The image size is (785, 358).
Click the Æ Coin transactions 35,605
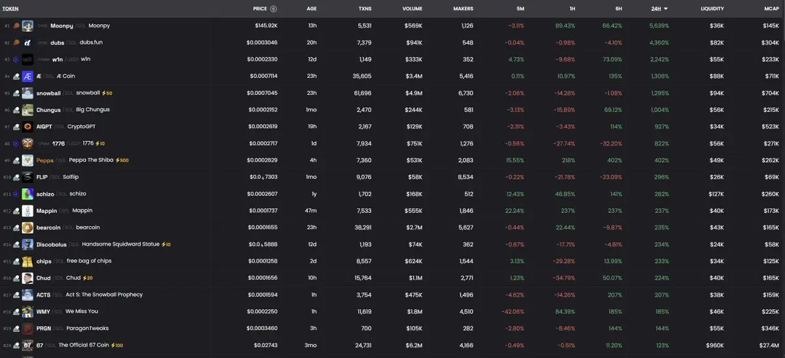point(362,76)
